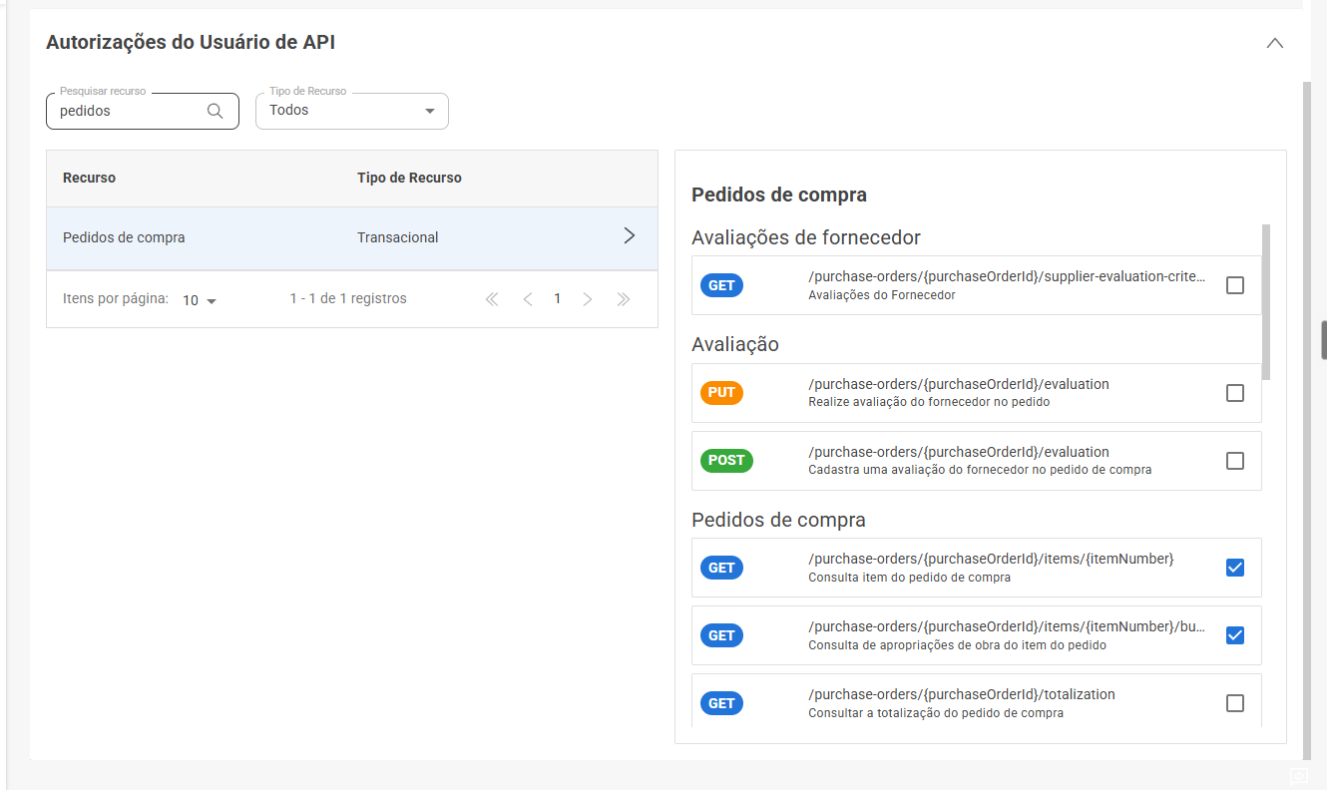The height and width of the screenshot is (790, 1327).
Task: Click Realize avaliação do fornecedor no pedido
Action: pos(929,402)
